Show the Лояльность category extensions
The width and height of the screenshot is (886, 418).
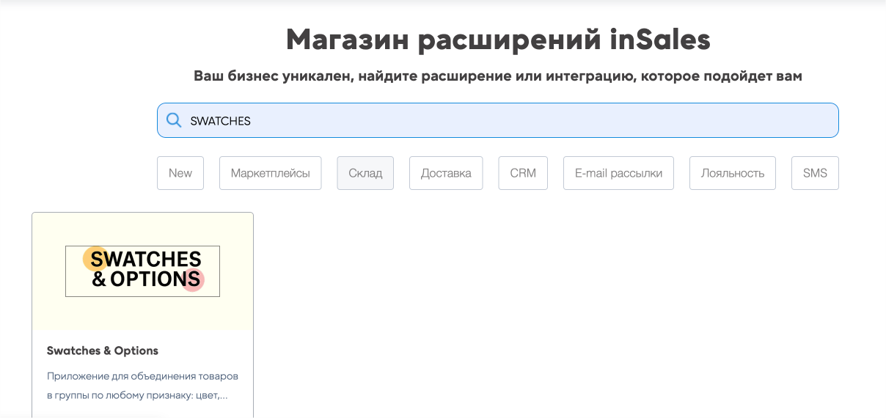point(733,173)
